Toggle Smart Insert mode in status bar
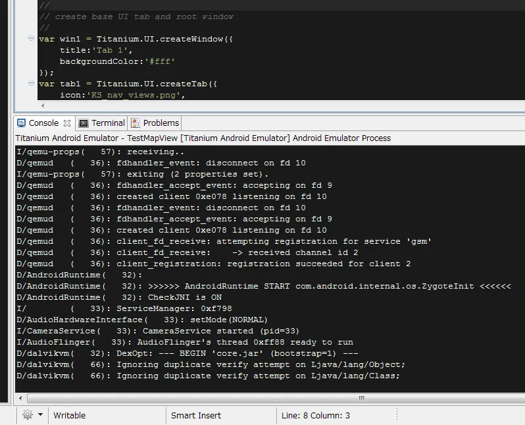525x425 pixels. (196, 416)
